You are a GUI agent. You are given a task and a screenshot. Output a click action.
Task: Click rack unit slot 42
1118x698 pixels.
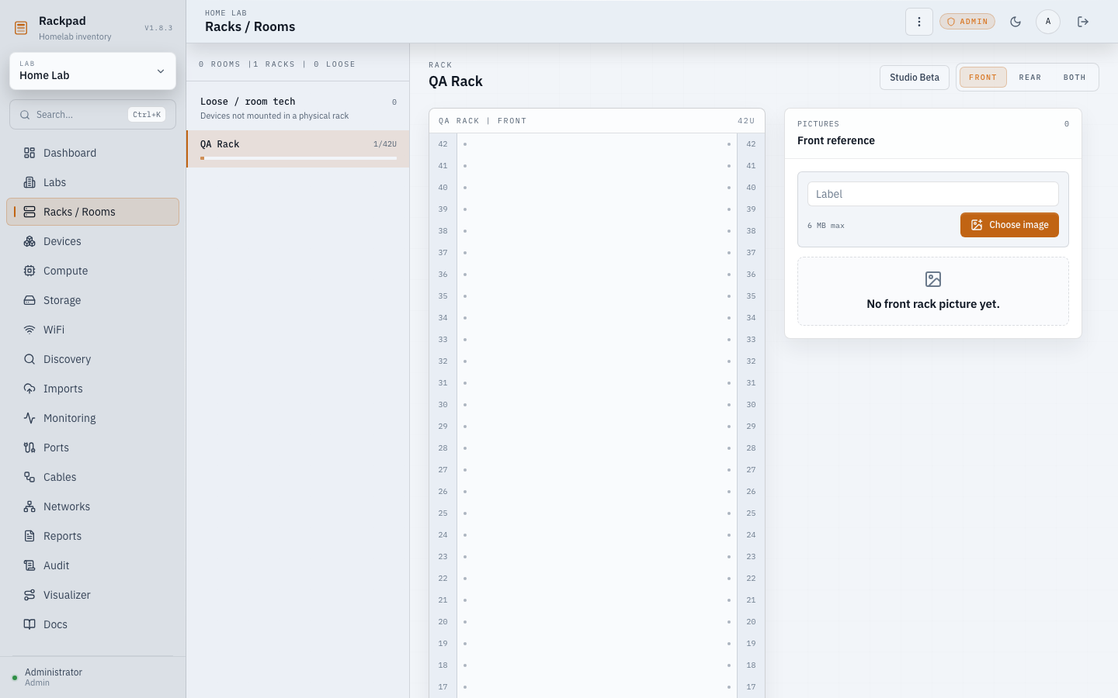[597, 144]
